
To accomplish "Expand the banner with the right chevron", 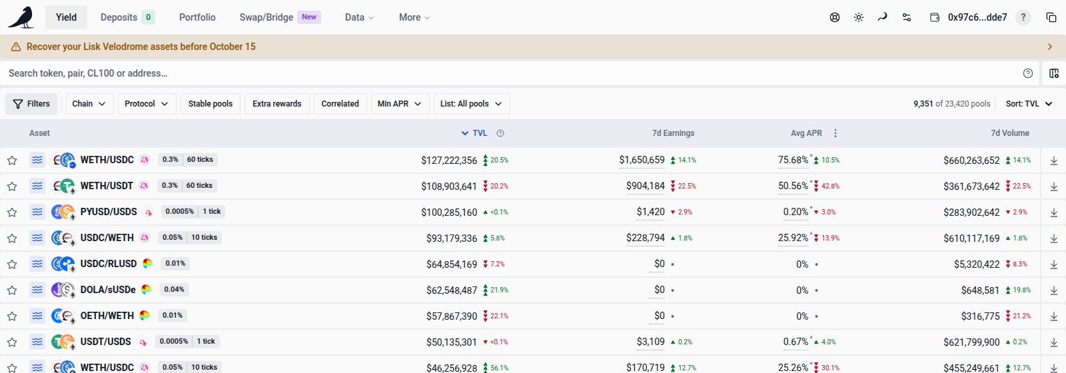I will click(x=1050, y=47).
